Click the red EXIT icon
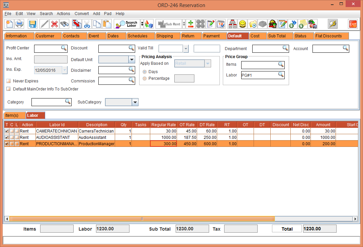The image size is (363, 247). (x=353, y=24)
